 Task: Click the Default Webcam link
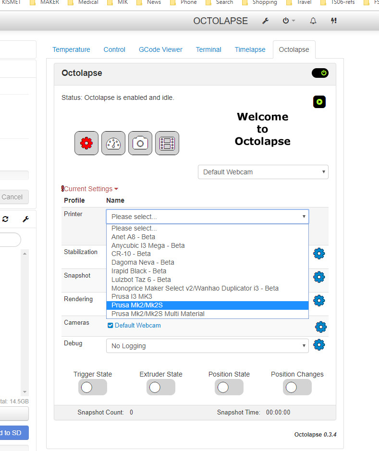[x=138, y=325]
